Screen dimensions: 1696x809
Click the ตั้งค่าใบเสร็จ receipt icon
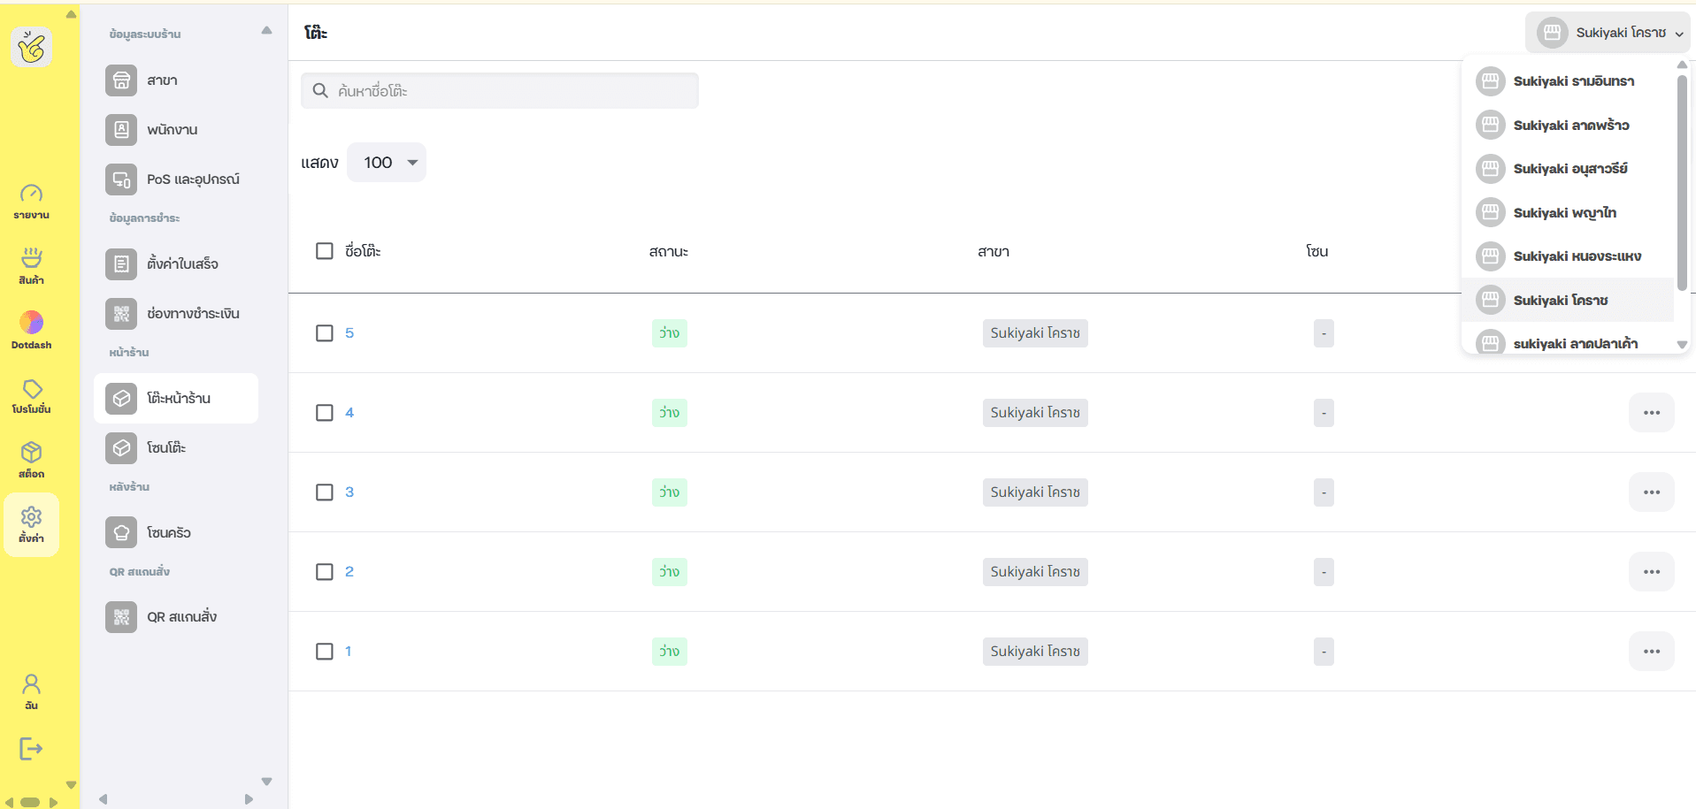pyautogui.click(x=121, y=264)
